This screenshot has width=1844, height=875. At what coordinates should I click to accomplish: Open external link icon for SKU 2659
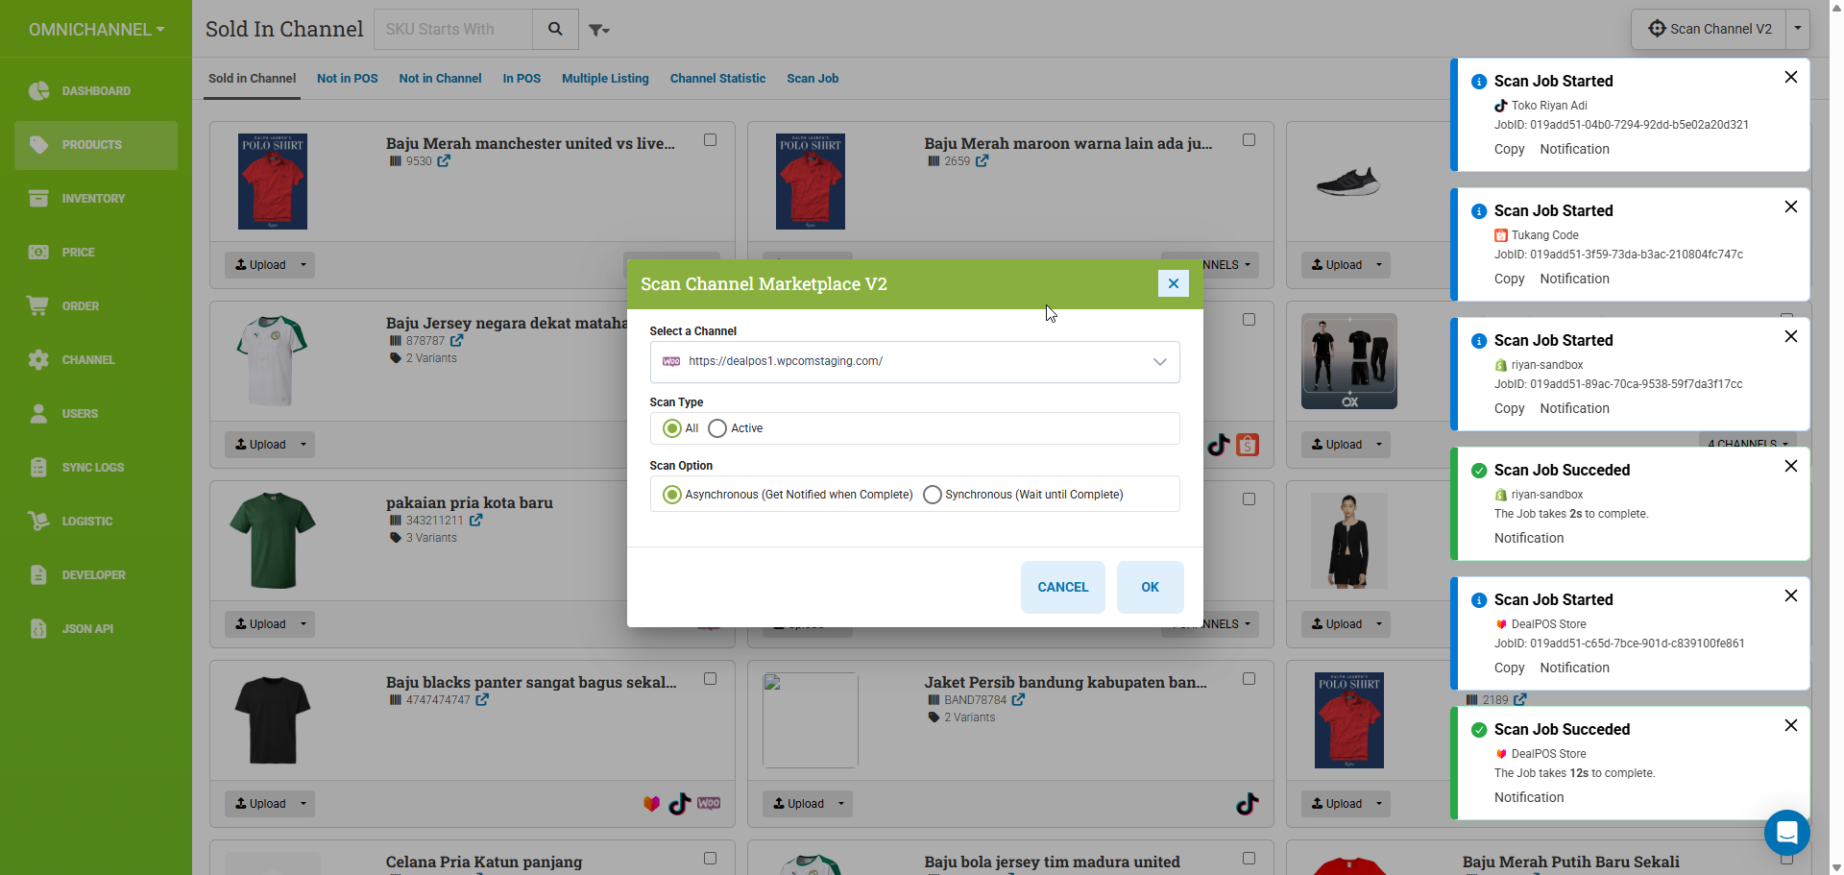pyautogui.click(x=982, y=161)
